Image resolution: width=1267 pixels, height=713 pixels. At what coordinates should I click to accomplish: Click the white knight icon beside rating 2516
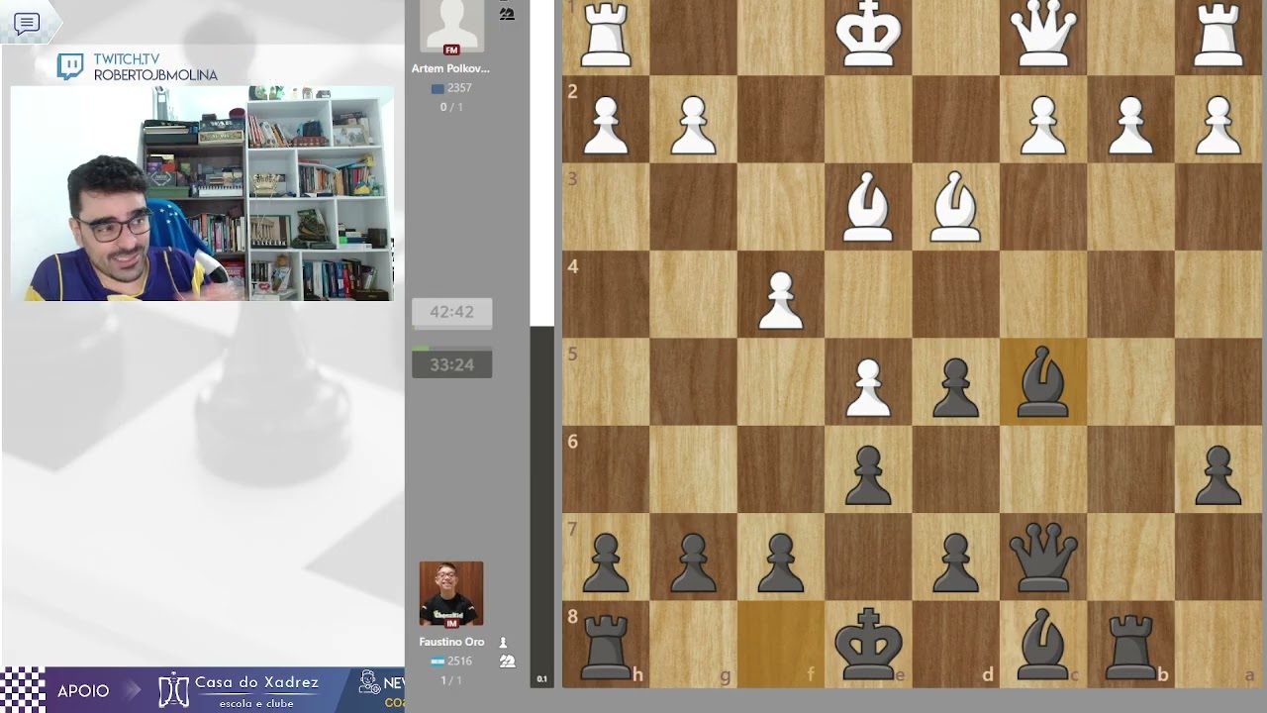point(507,662)
